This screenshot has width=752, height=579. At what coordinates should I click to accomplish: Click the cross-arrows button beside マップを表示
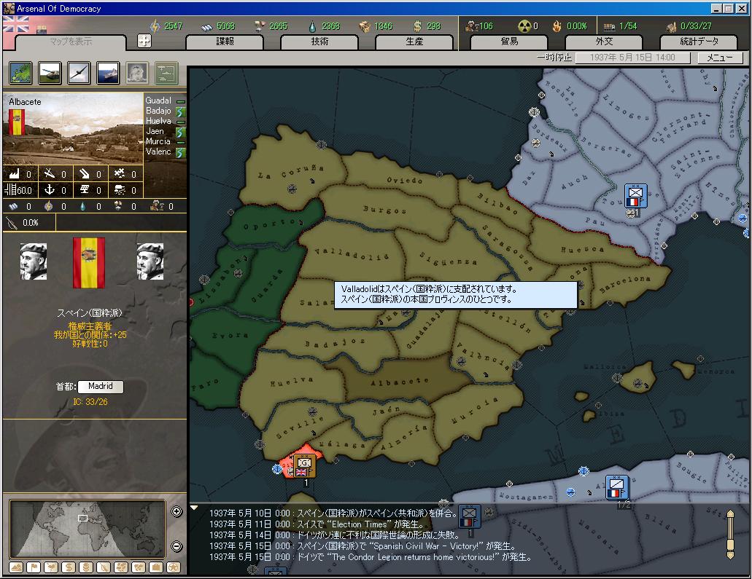(x=144, y=41)
